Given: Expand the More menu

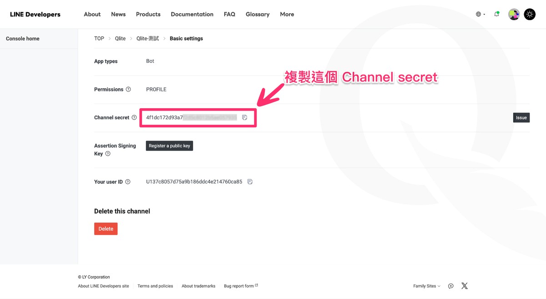Looking at the screenshot, I should [287, 14].
